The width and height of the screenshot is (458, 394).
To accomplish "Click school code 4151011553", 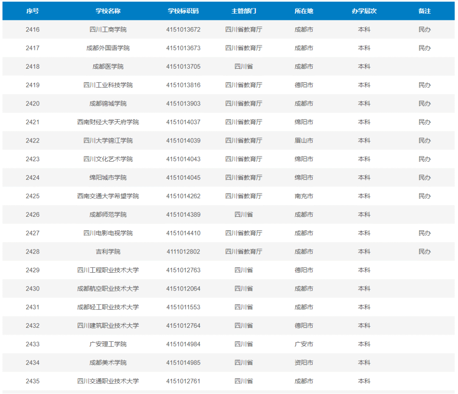I will (184, 307).
